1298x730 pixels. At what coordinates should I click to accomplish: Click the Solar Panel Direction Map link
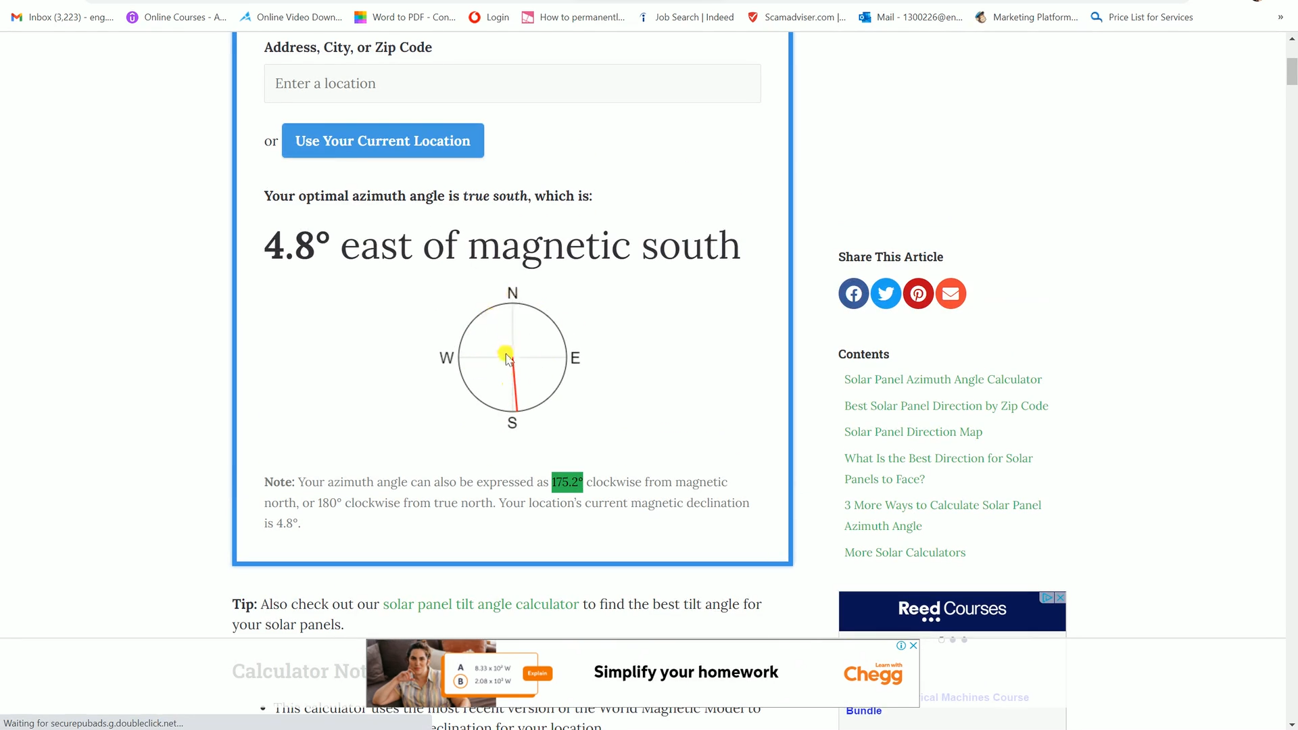(913, 431)
